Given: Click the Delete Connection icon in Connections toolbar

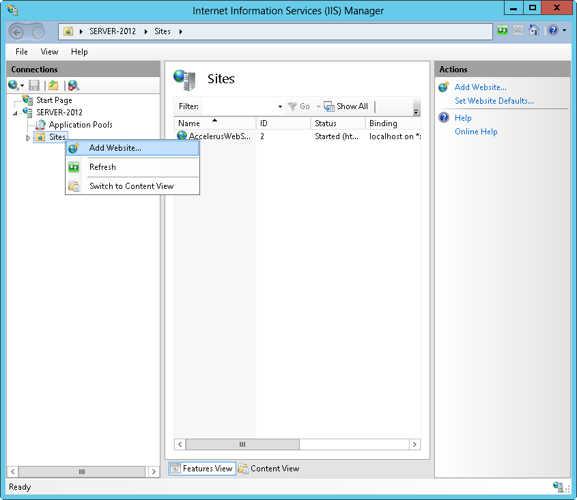Looking at the screenshot, I should [73, 85].
